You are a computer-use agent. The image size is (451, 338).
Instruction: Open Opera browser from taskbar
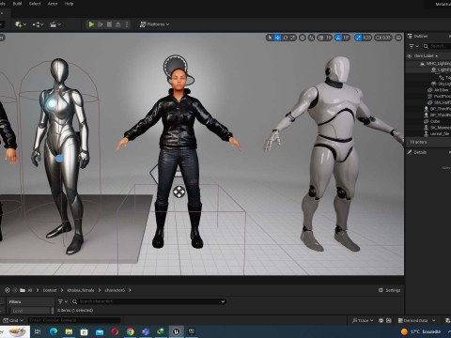115,331
